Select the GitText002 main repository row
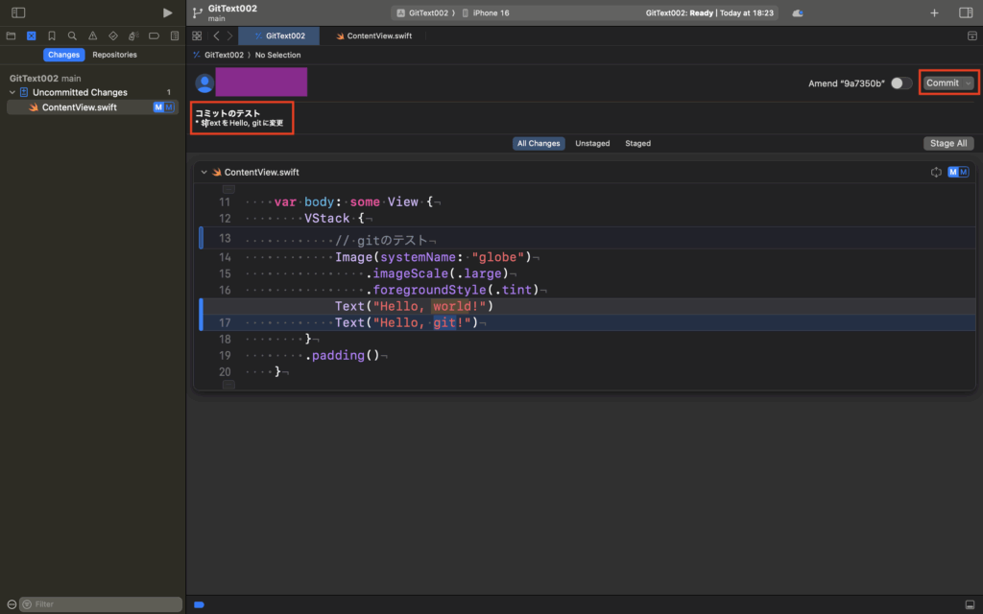Image resolution: width=983 pixels, height=614 pixels. click(45, 79)
